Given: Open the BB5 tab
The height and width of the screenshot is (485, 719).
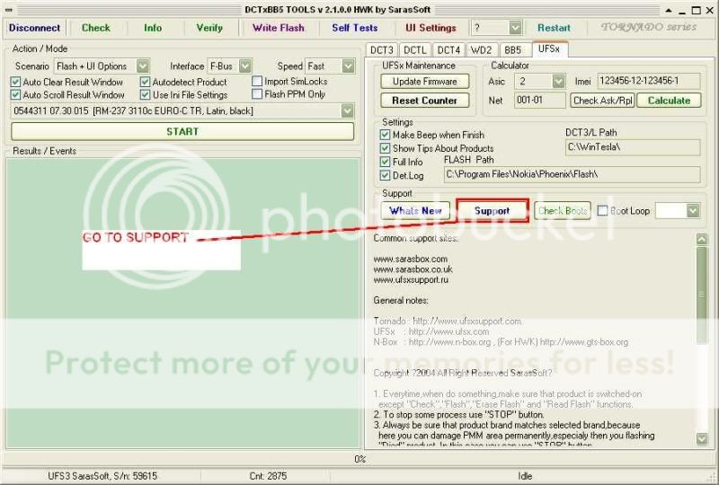Looking at the screenshot, I should pos(512,50).
